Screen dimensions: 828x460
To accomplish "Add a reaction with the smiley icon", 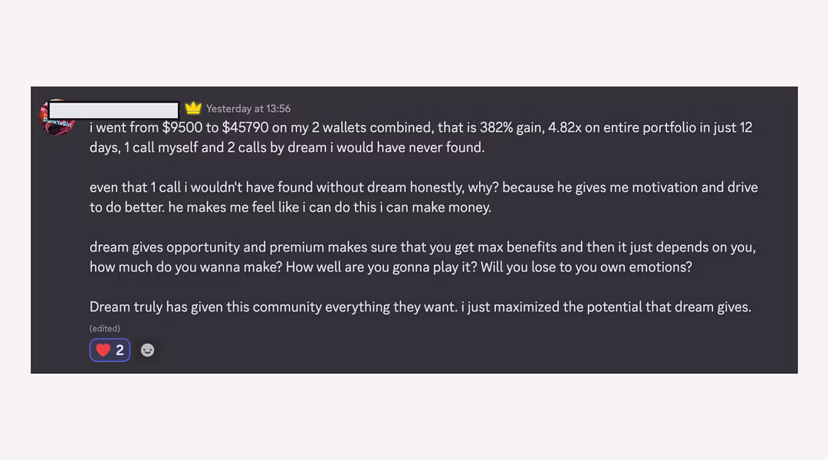I will [147, 350].
